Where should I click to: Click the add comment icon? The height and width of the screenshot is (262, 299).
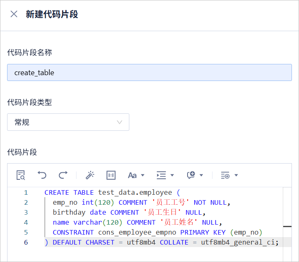tap(191, 175)
